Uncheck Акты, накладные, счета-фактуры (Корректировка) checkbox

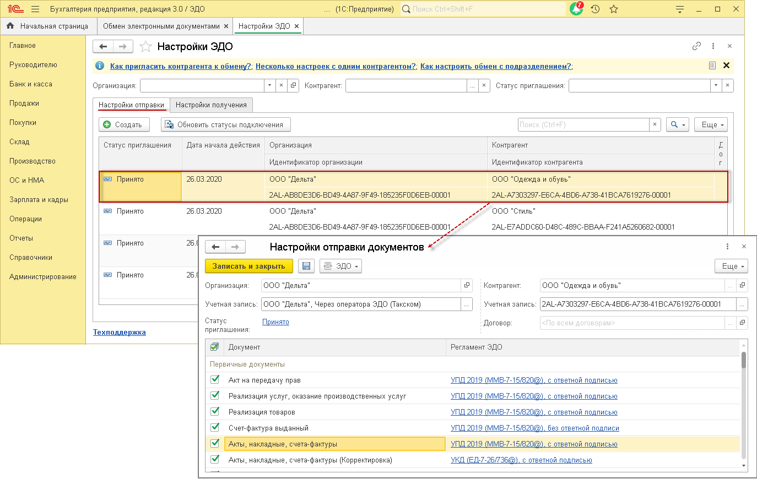[215, 459]
